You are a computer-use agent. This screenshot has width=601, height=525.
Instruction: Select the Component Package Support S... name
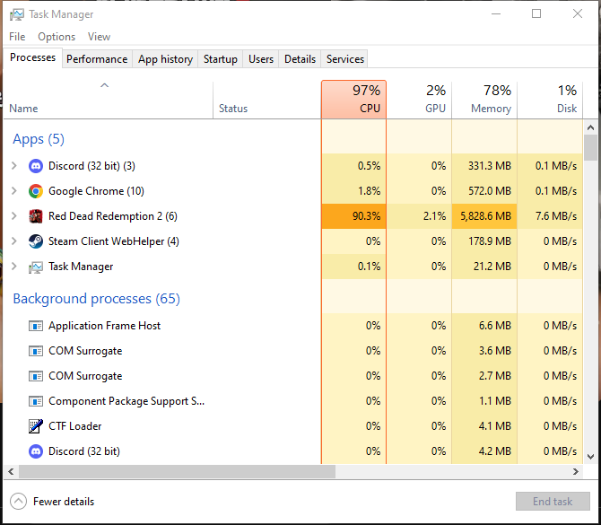pos(126,401)
